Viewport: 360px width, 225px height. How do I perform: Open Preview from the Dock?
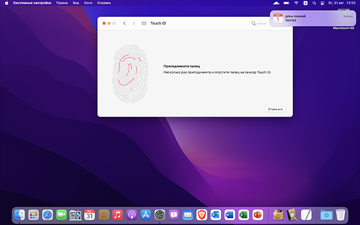76,215
